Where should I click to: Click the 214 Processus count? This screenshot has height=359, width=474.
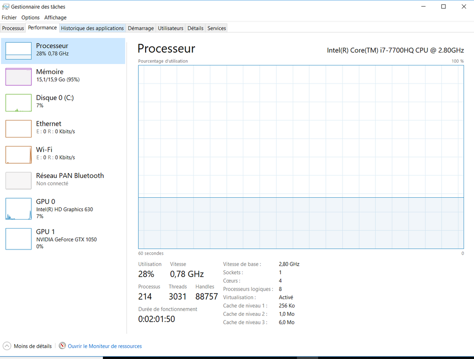(145, 296)
